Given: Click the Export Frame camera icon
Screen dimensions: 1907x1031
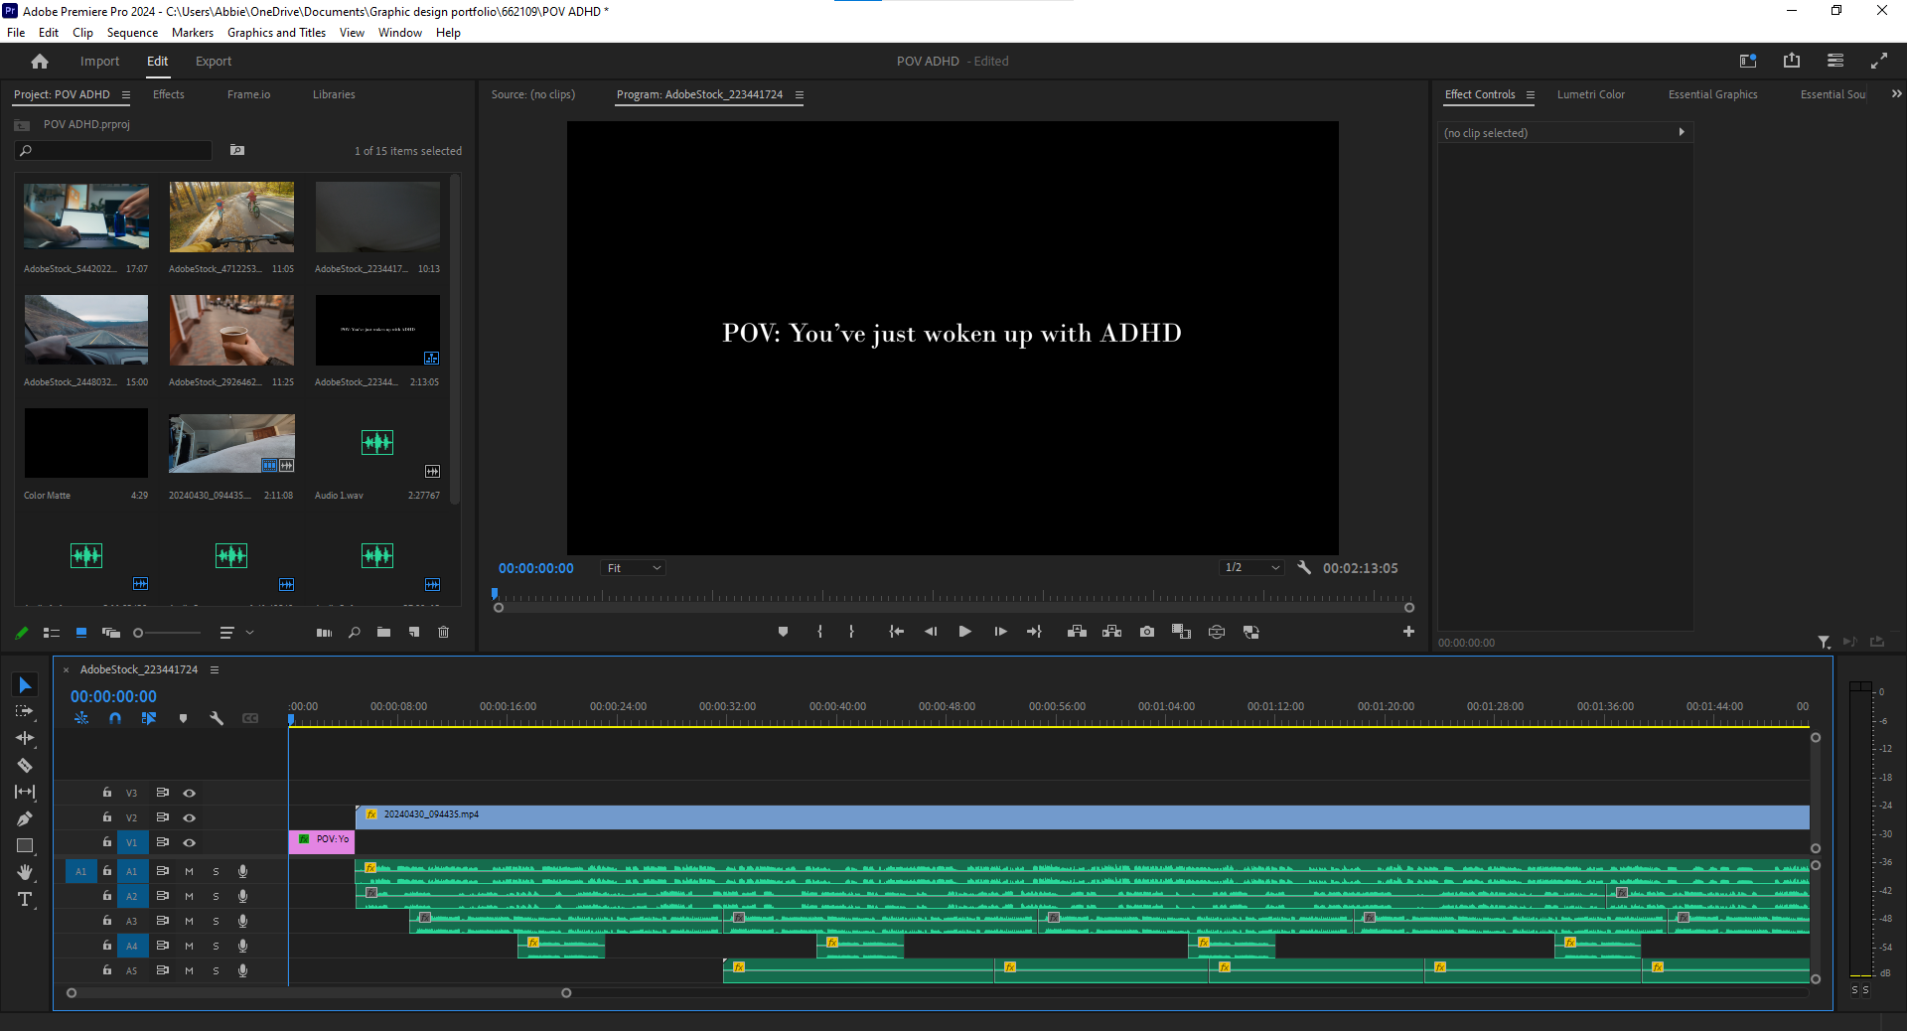Looking at the screenshot, I should (x=1147, y=632).
